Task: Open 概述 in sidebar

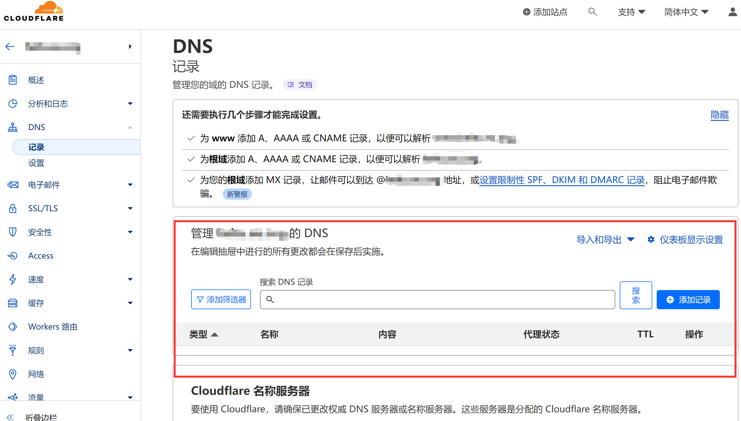Action: [36, 80]
